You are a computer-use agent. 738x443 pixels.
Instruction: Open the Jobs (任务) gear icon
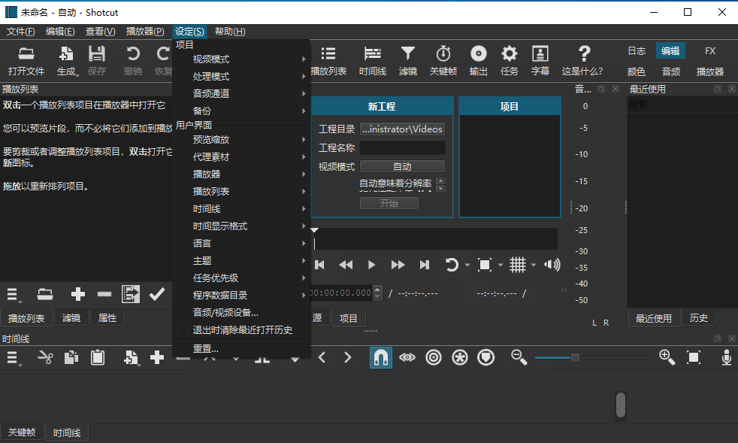click(510, 60)
